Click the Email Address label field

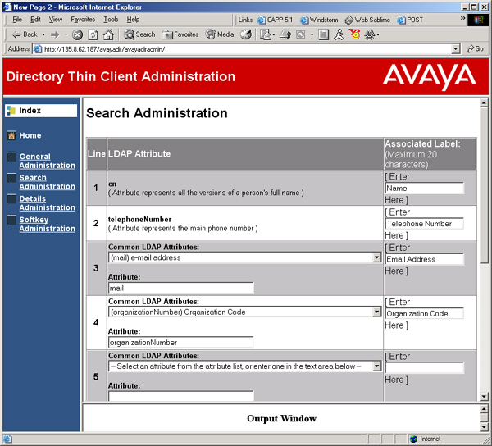click(x=424, y=259)
